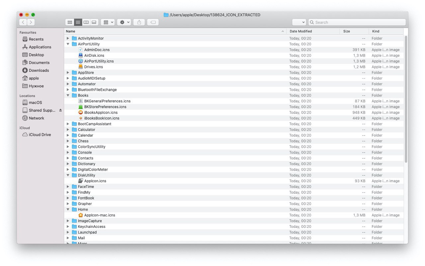Open Desktop in the sidebar
This screenshot has height=266, width=425.
tap(33, 55)
